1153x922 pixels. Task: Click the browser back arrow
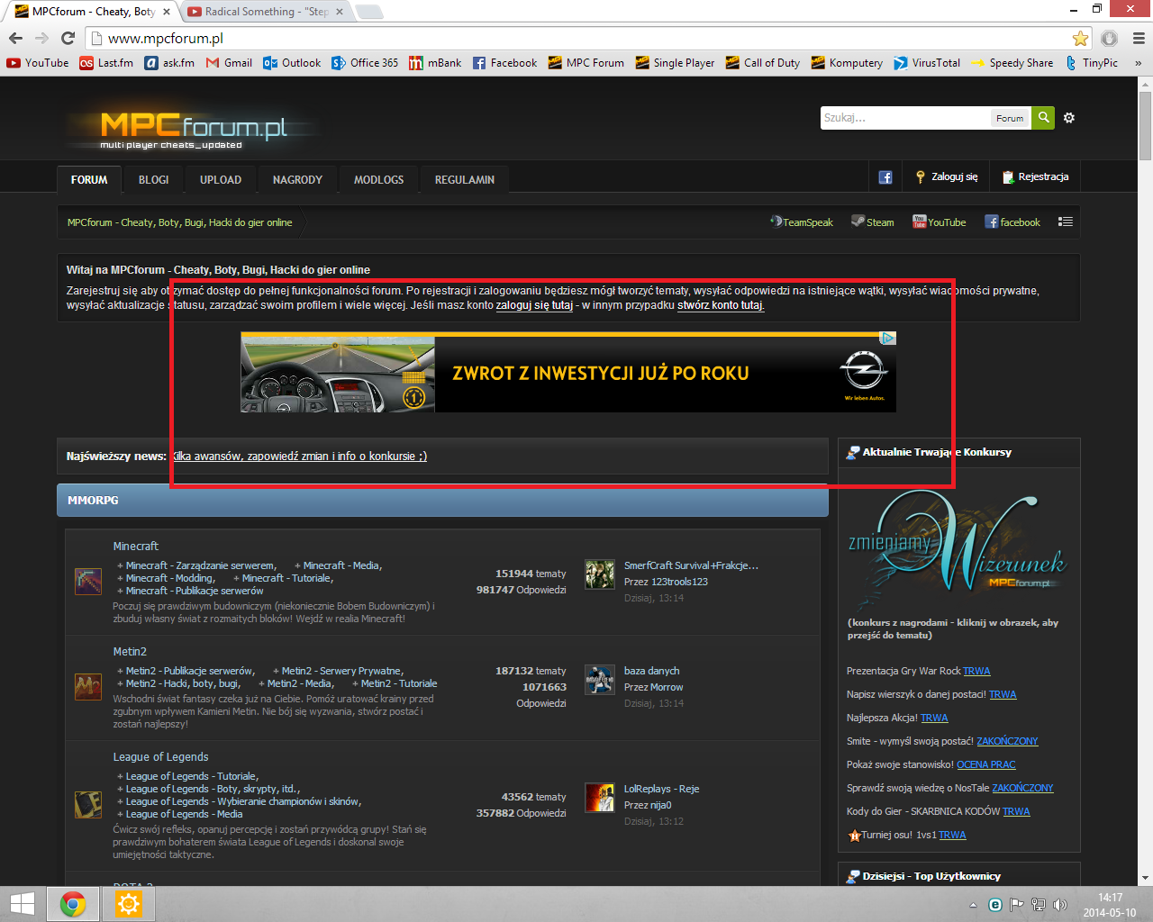(x=15, y=38)
